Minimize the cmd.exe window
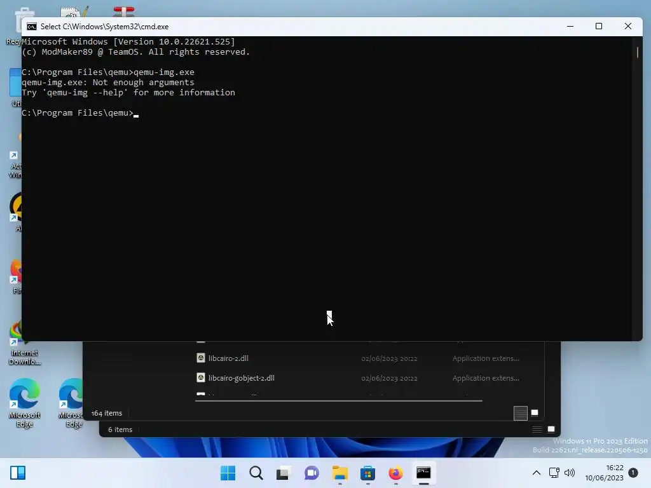Screen dimensions: 651x488 pos(570,26)
